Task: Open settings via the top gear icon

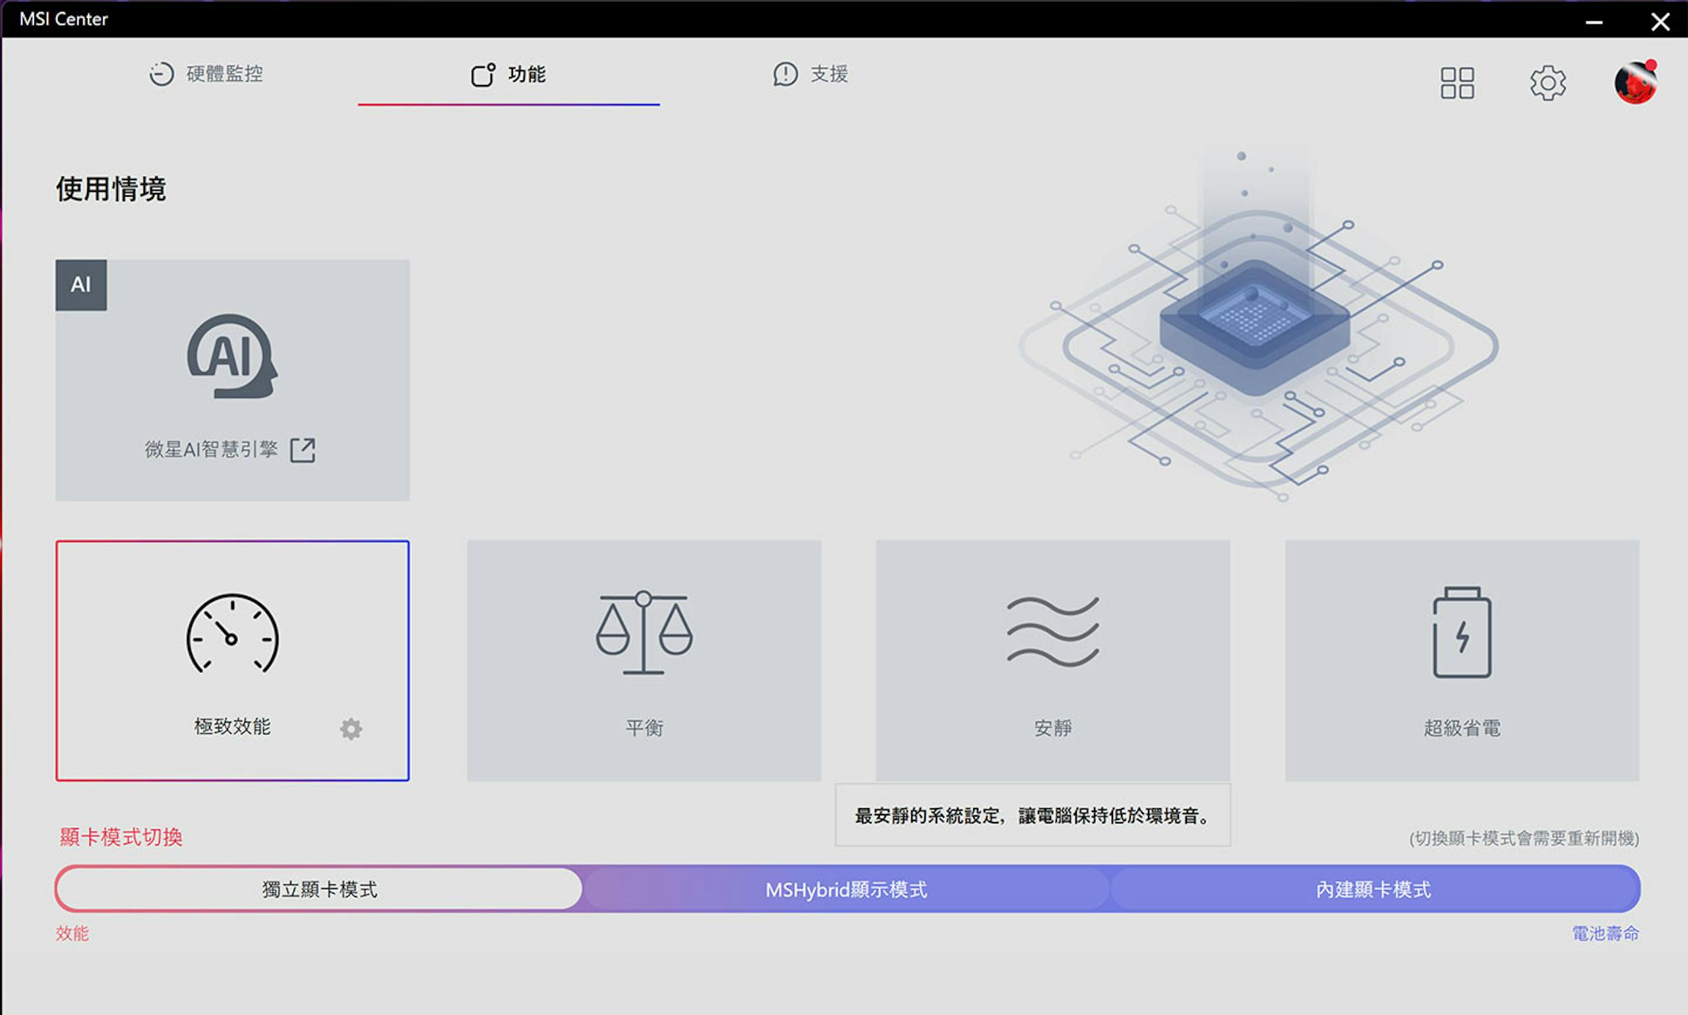Action: point(1547,84)
